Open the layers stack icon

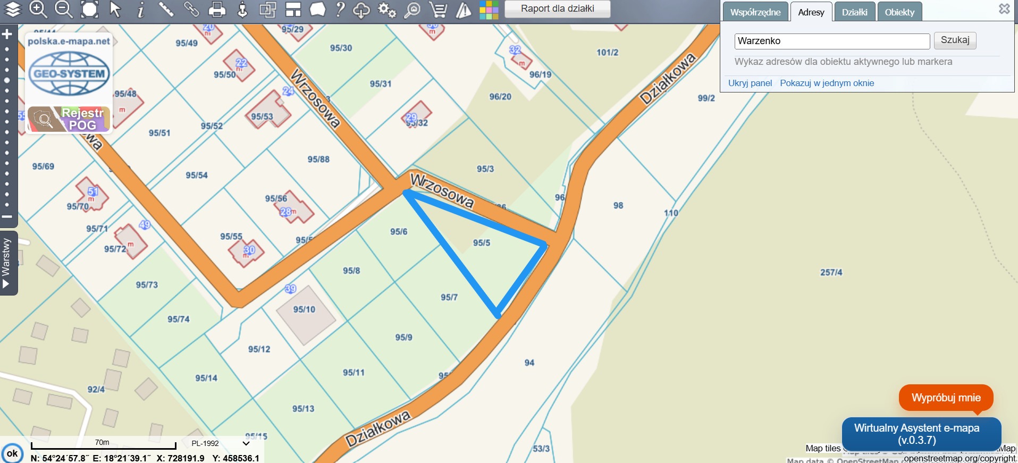point(12,9)
